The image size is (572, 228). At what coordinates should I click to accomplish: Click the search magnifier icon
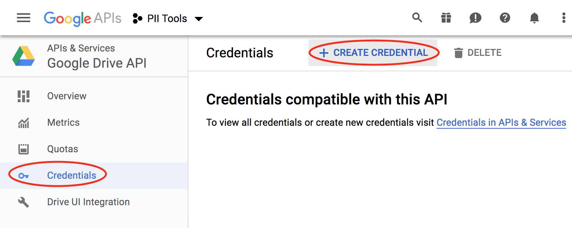[x=417, y=18]
